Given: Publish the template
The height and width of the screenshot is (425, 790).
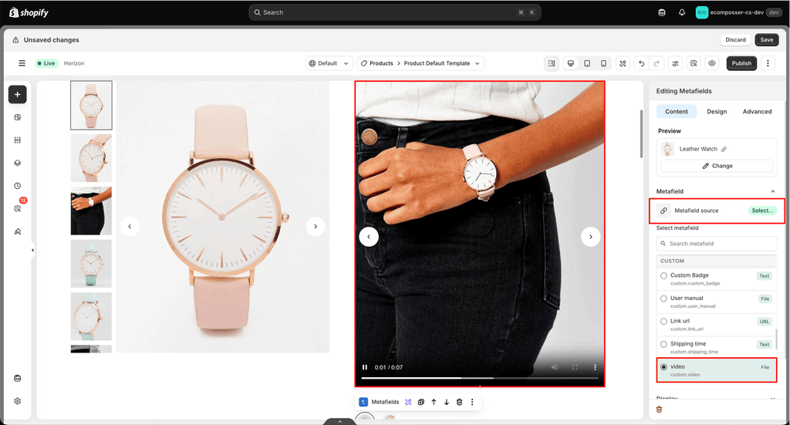Looking at the screenshot, I should (x=741, y=63).
